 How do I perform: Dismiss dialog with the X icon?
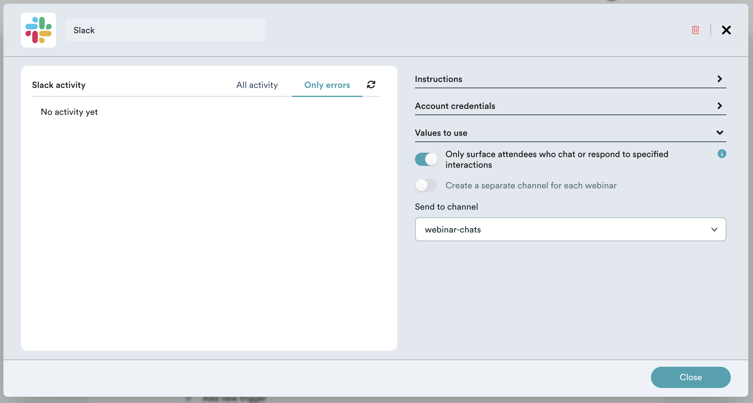[x=726, y=30]
